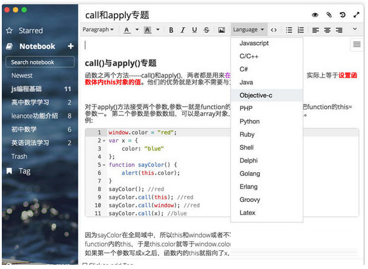Viewport: 368px width, 269px height.
Task: Insert a bulleted list
Action: point(288,30)
